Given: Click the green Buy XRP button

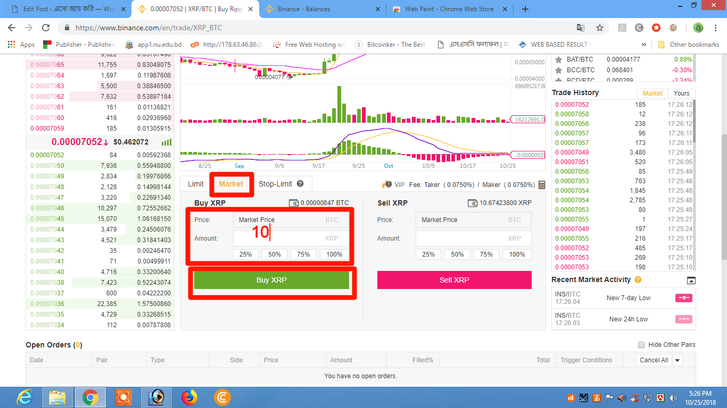Looking at the screenshot, I should coord(271,280).
